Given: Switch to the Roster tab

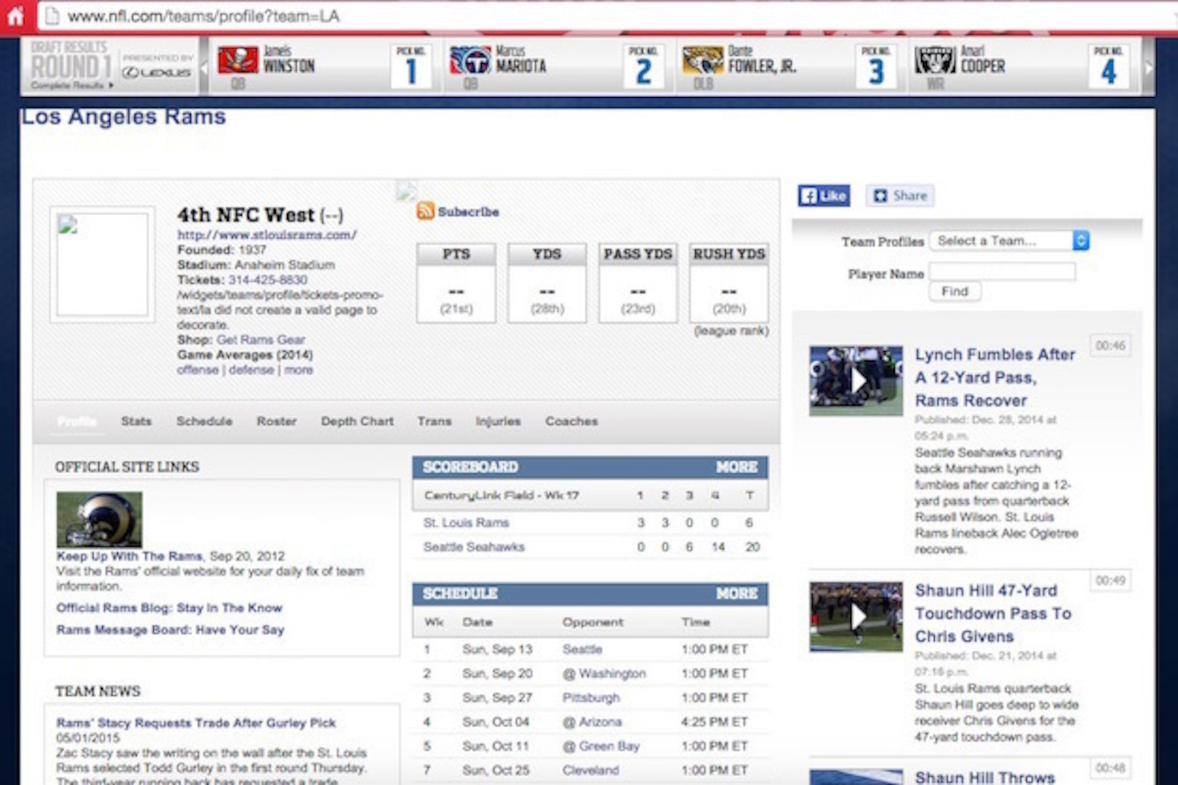Looking at the screenshot, I should pyautogui.click(x=277, y=421).
